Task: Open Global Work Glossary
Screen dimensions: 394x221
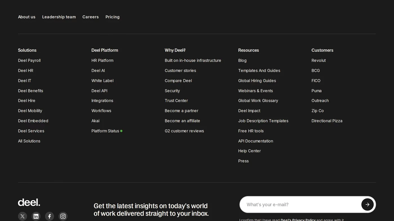Action: (x=258, y=101)
